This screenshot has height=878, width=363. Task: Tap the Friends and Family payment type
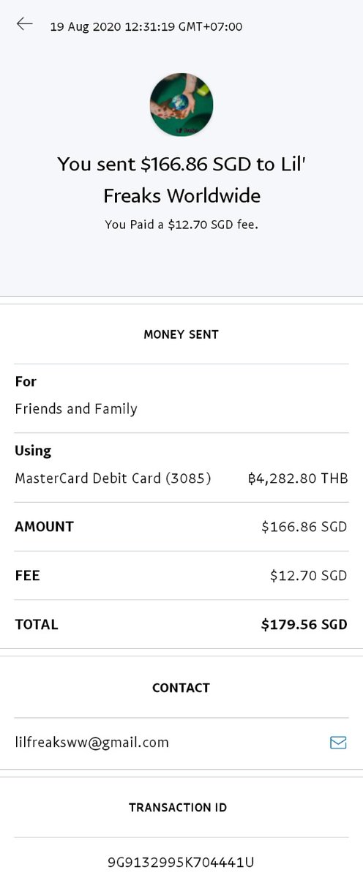(76, 409)
